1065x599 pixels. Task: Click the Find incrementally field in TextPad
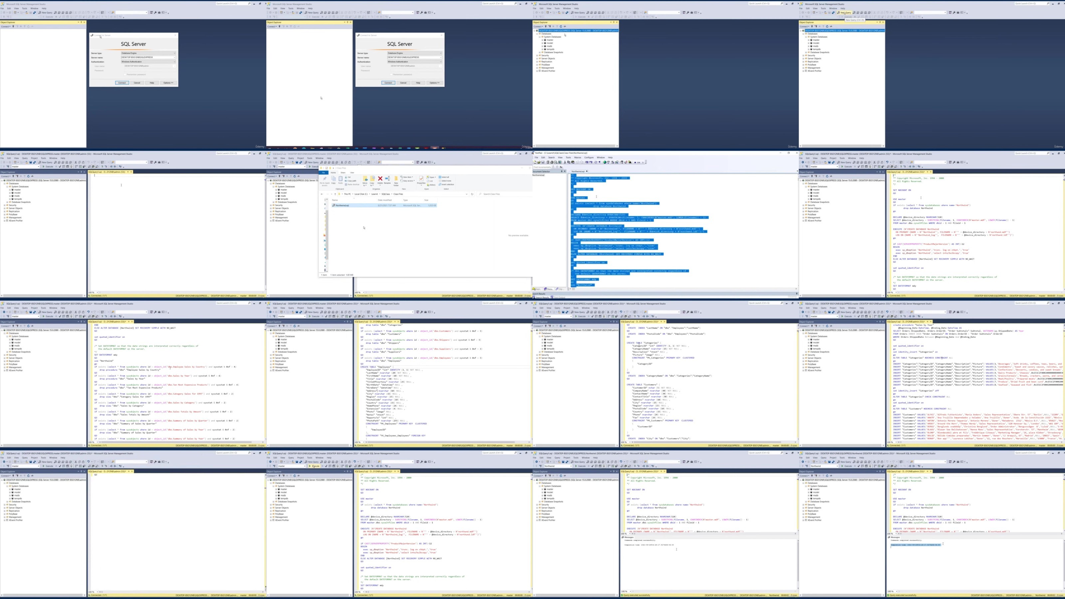coord(542,167)
